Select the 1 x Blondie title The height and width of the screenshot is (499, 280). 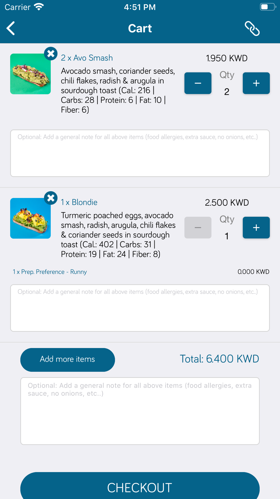(x=79, y=202)
